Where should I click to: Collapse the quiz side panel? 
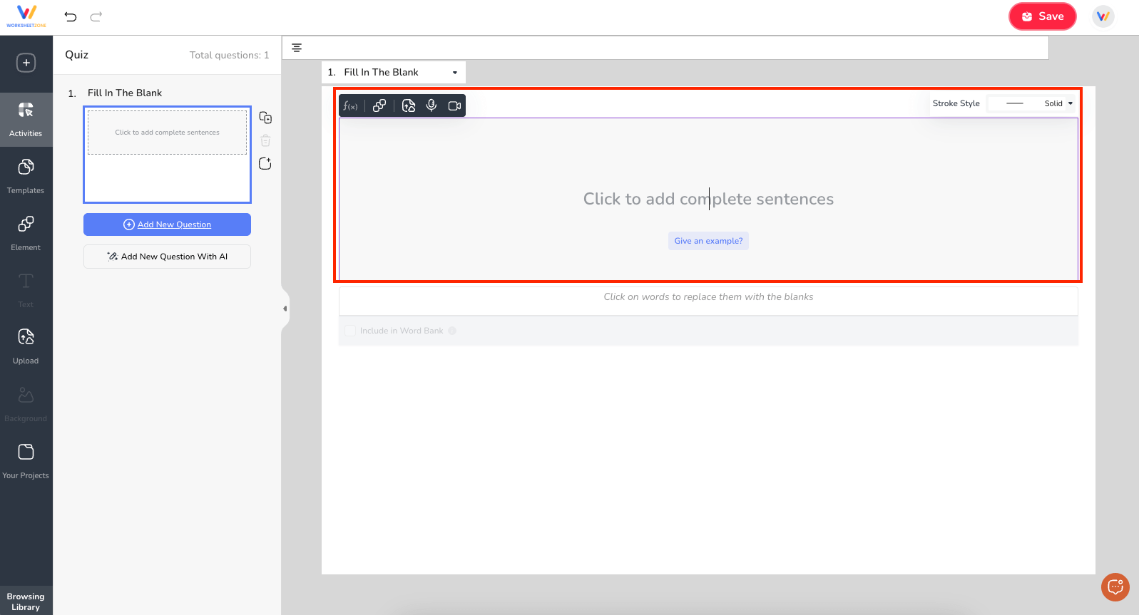(x=285, y=309)
